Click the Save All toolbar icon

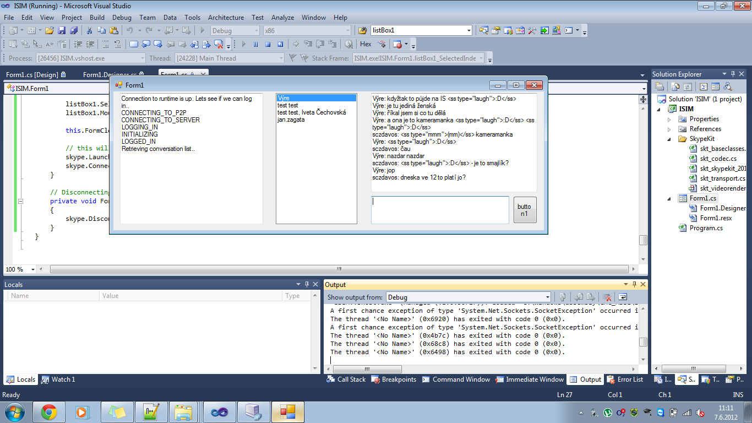click(74, 30)
